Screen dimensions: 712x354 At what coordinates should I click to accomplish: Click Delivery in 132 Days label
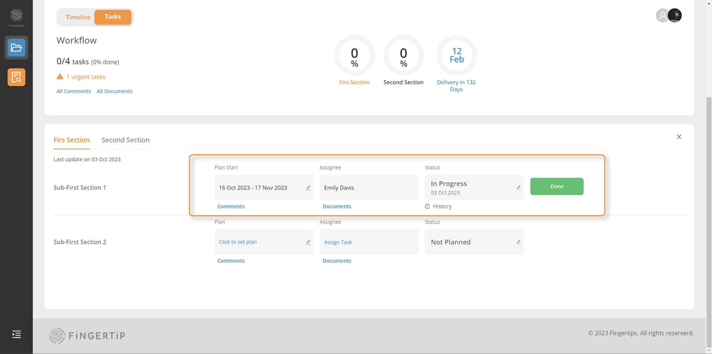[x=456, y=86]
